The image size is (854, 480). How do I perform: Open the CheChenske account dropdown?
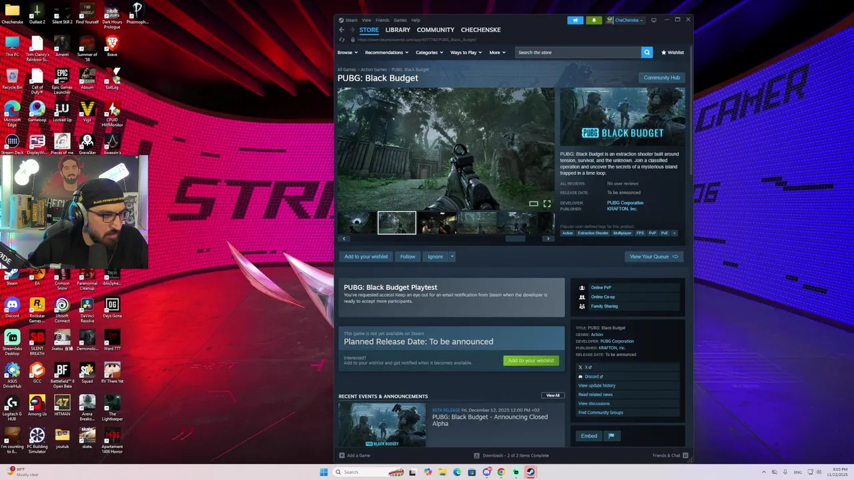(625, 20)
